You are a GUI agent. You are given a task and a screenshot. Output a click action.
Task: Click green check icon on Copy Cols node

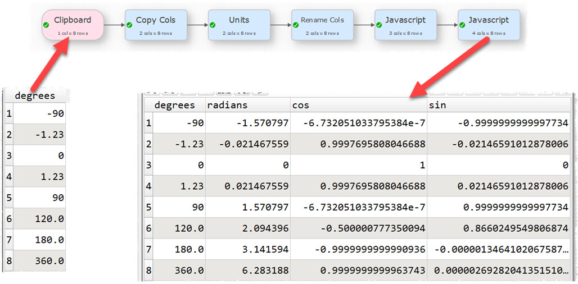[x=129, y=25]
